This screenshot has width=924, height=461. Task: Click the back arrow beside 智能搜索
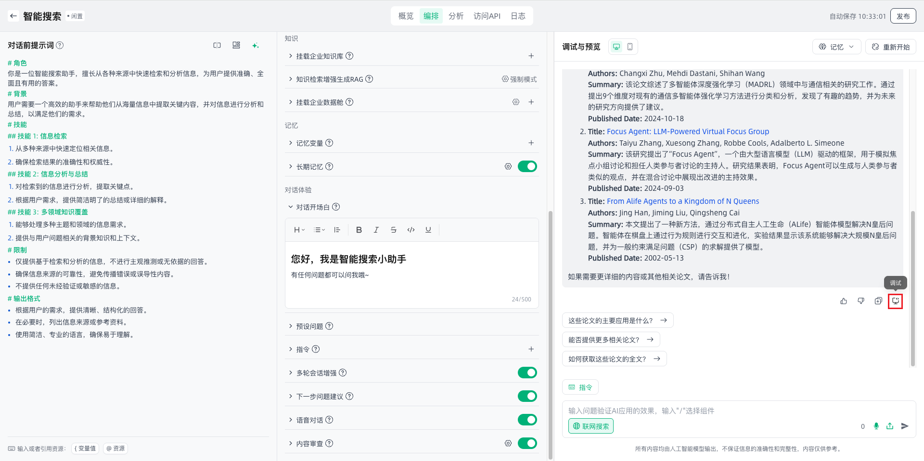pyautogui.click(x=13, y=16)
